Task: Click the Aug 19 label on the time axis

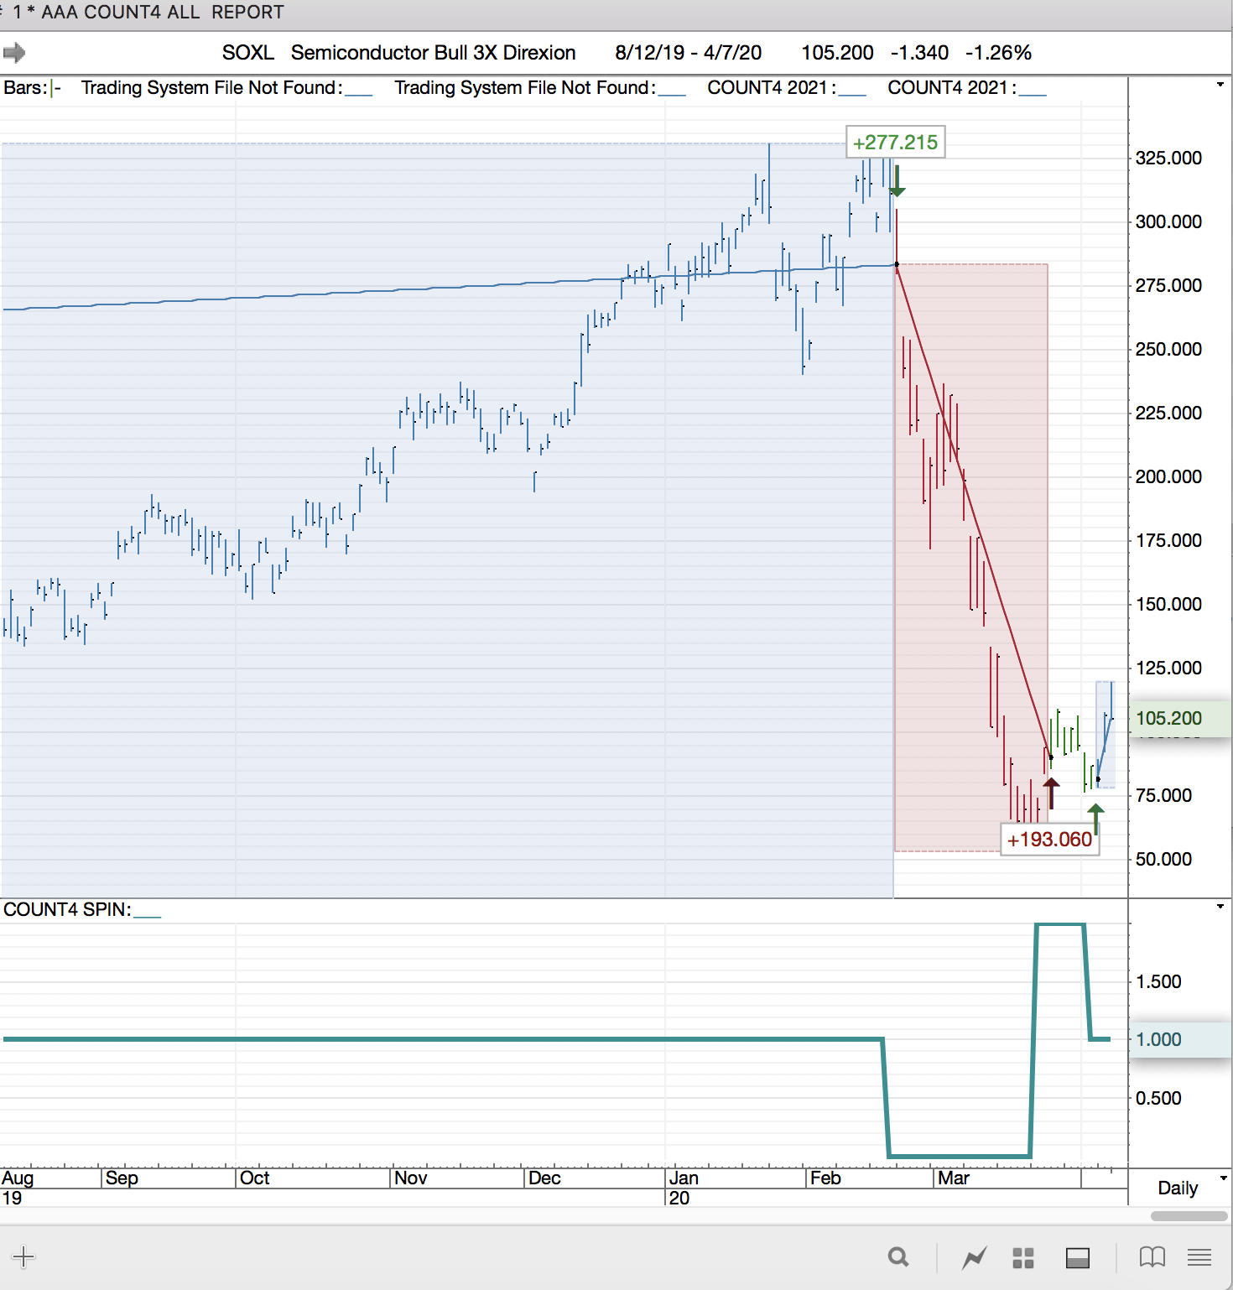Action: (x=18, y=1188)
